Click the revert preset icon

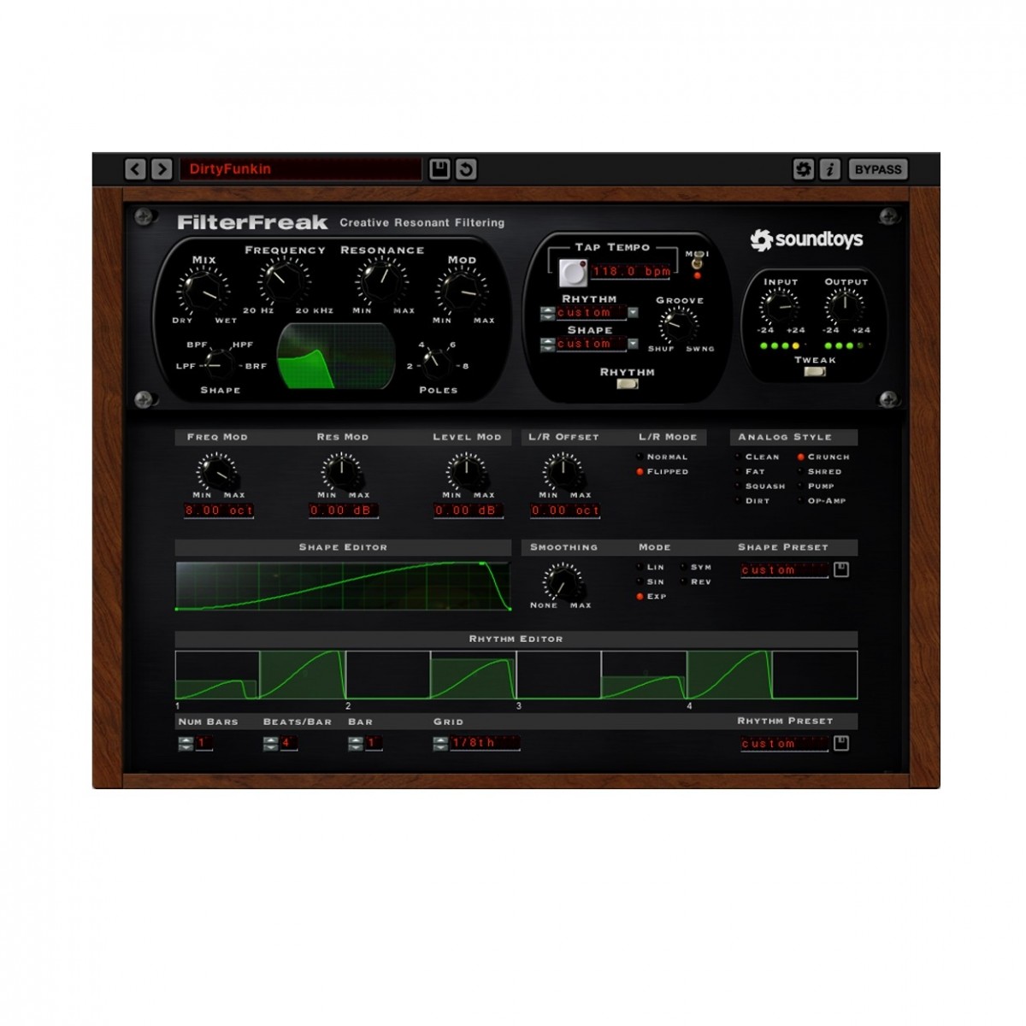pos(466,169)
